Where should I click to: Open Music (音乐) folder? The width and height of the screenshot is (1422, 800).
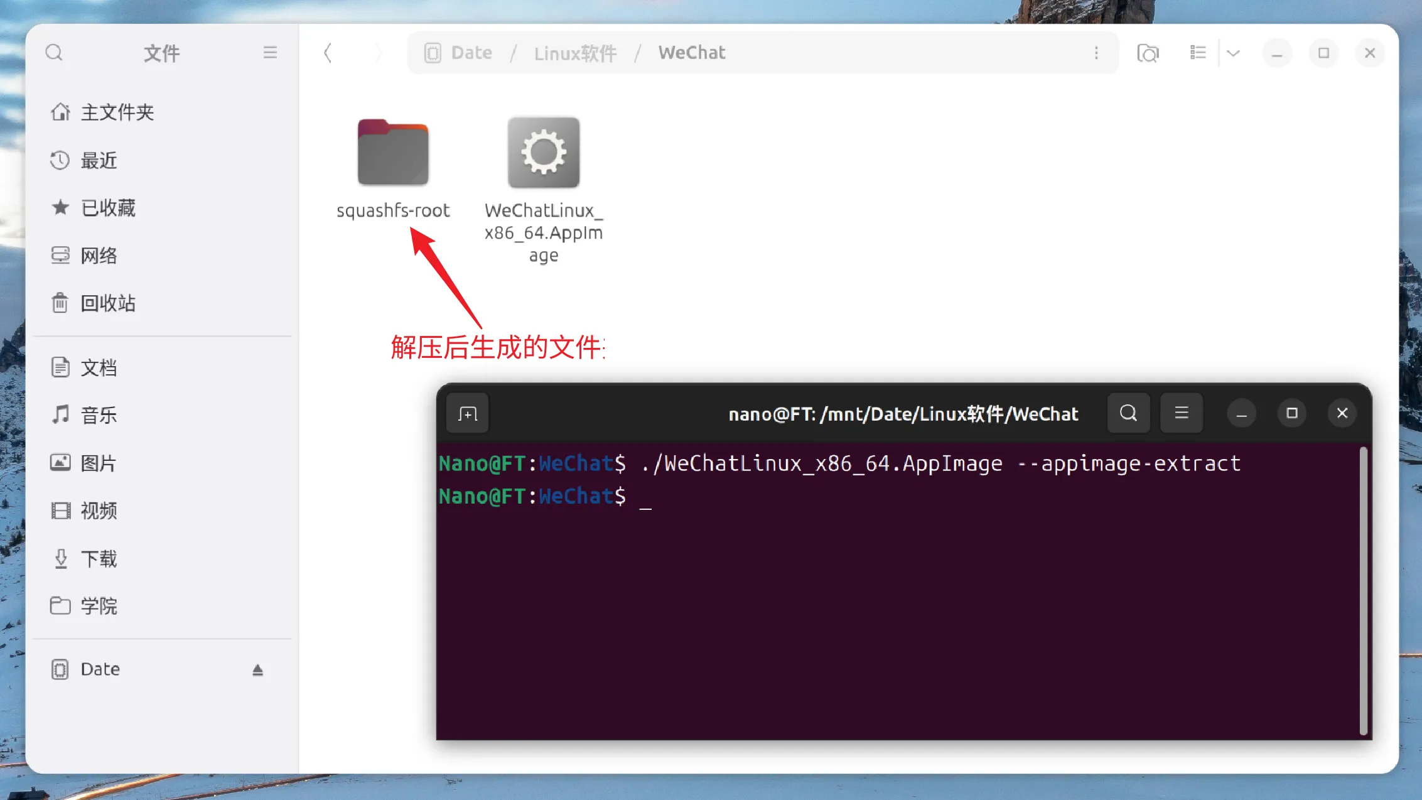(x=162, y=415)
